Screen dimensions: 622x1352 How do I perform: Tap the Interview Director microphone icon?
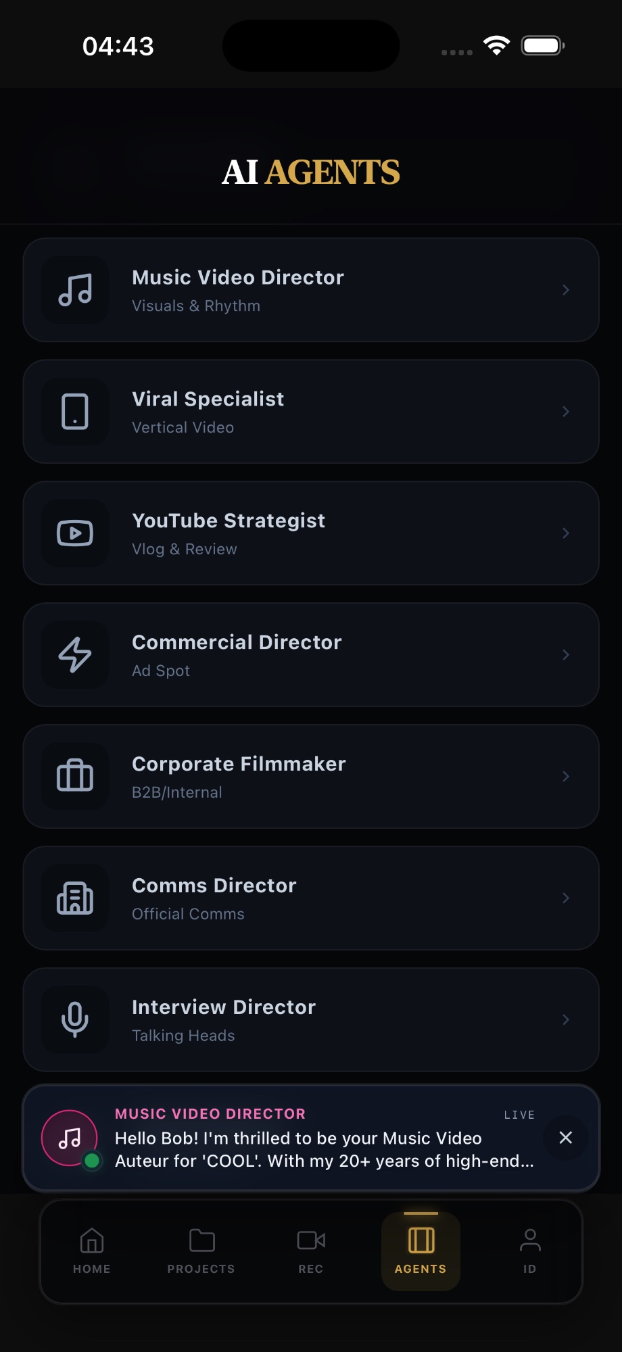pos(75,1020)
